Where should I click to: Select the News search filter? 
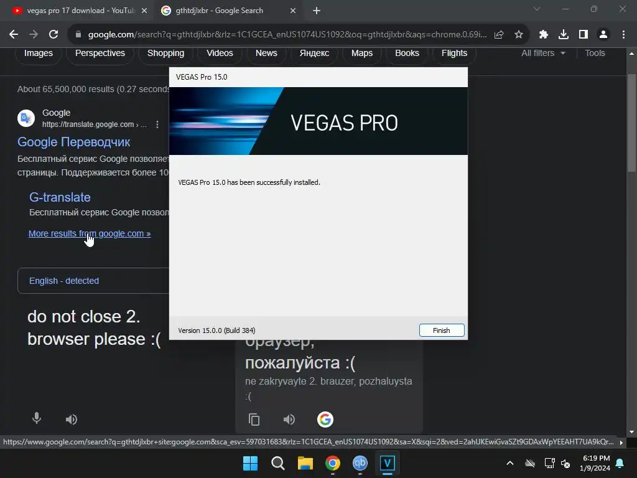[266, 54]
